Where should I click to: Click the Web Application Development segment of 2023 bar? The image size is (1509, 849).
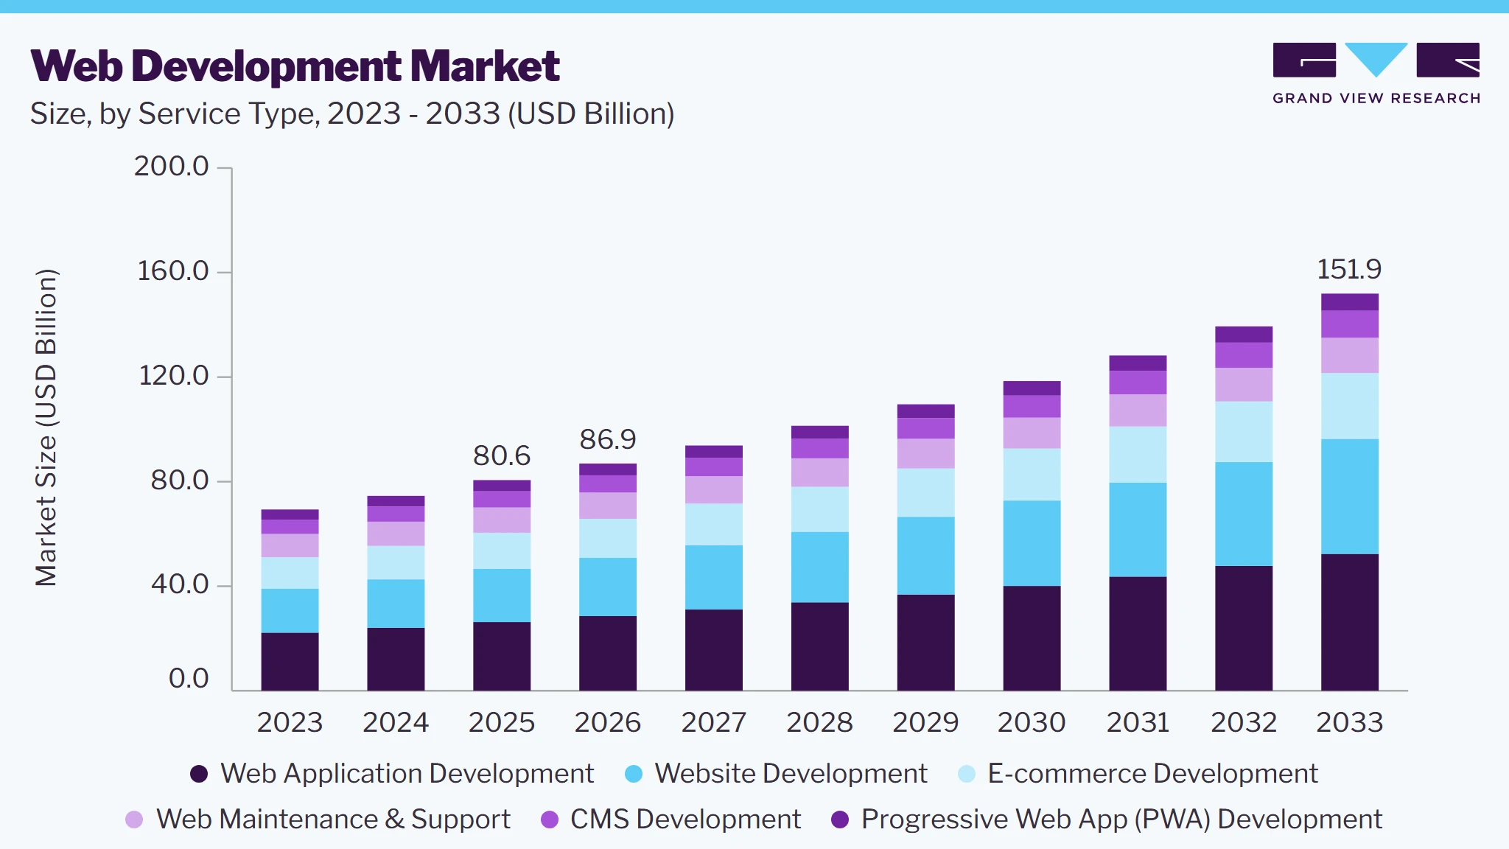290,662
